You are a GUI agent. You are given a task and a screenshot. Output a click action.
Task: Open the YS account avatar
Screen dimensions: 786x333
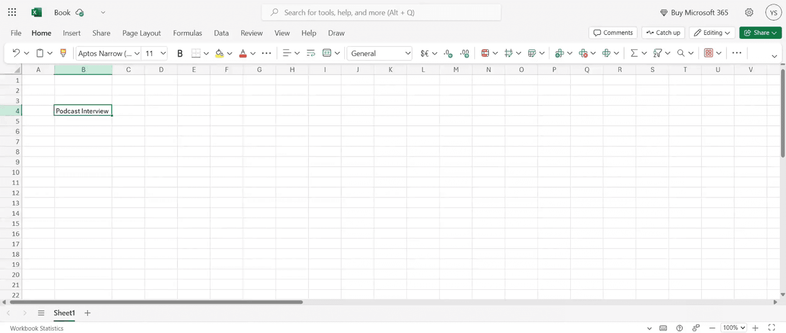pos(774,13)
